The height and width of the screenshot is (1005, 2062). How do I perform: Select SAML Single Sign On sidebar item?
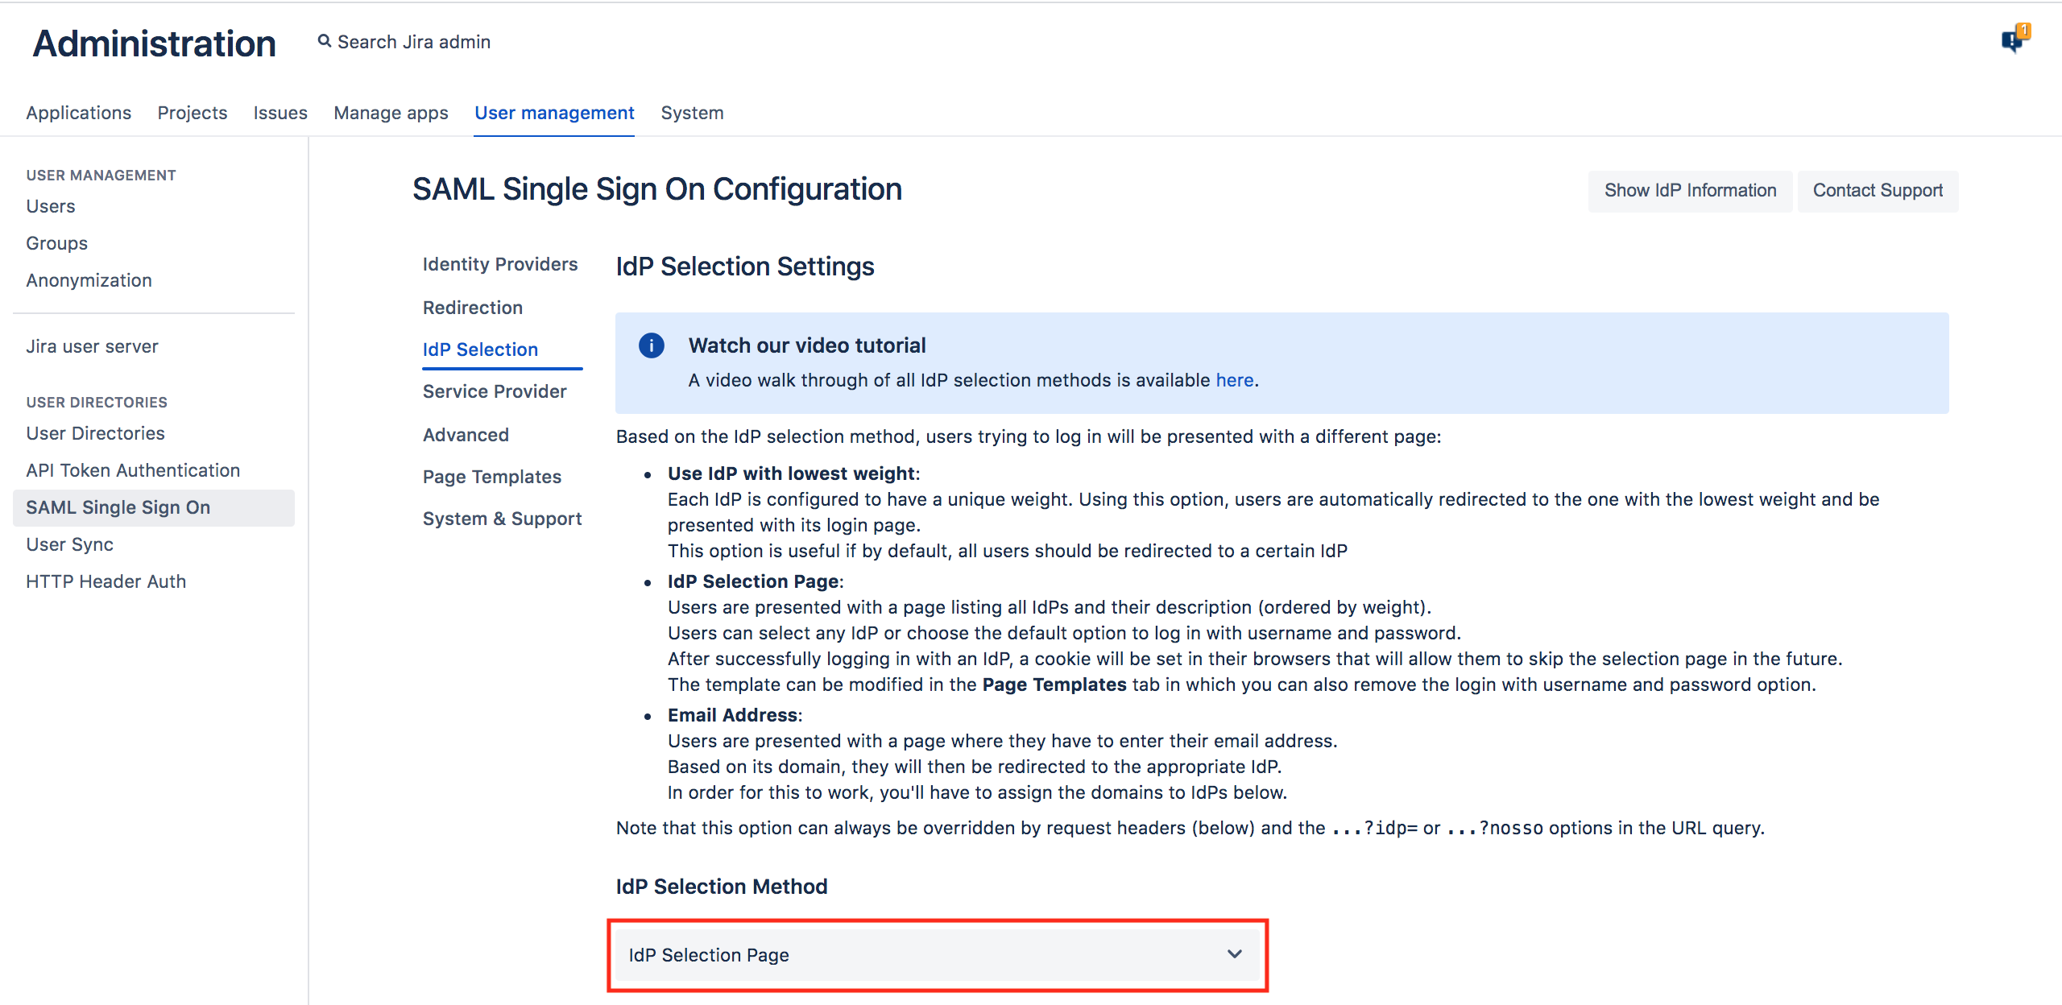118,507
